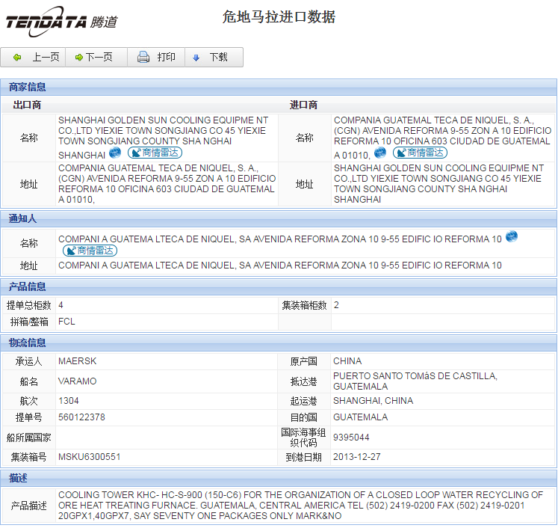Click the arrival date 2013-12-27
Screen dimensions: 558x531
[x=356, y=457]
